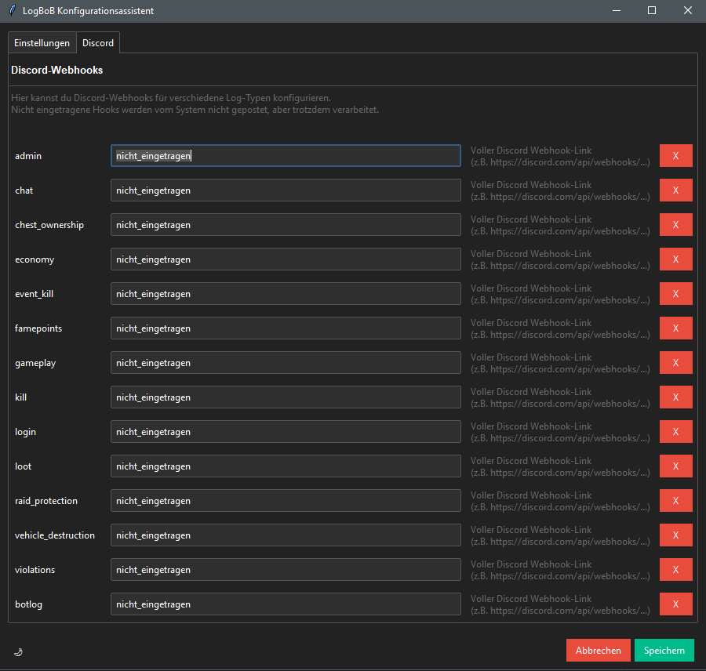The height and width of the screenshot is (671, 706).
Task: Clear the botlog webhook X button
Action: [x=676, y=604]
